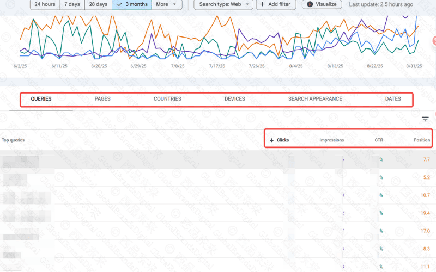Select the 24 hours date range
The height and width of the screenshot is (272, 436).
click(x=45, y=4)
